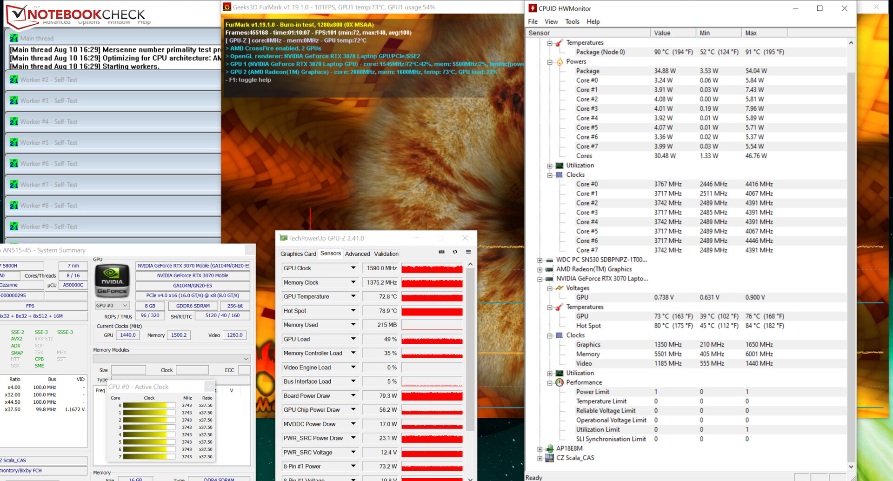The height and width of the screenshot is (481, 893).
Task: Switch to the Validation tab in GPU-Z
Action: (386, 254)
